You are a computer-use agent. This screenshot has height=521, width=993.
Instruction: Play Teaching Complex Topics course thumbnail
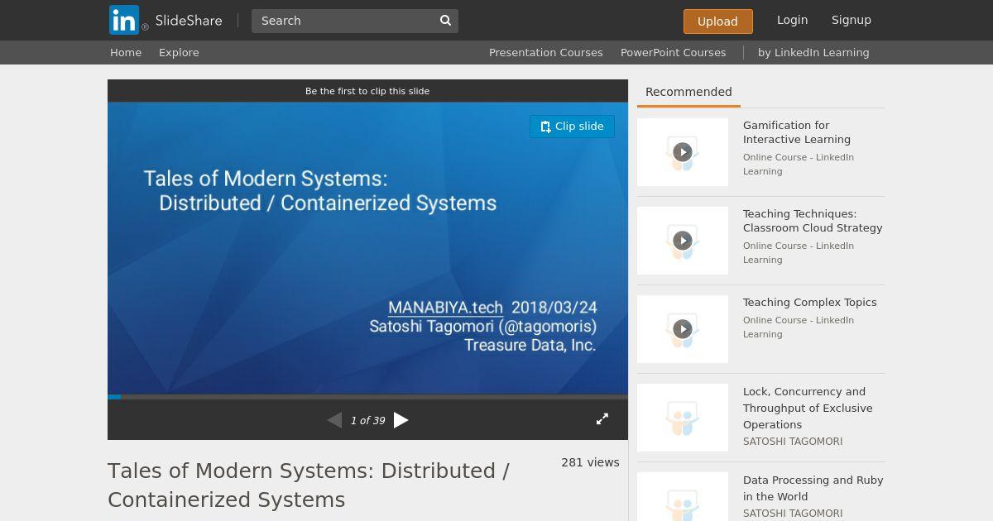pos(683,329)
